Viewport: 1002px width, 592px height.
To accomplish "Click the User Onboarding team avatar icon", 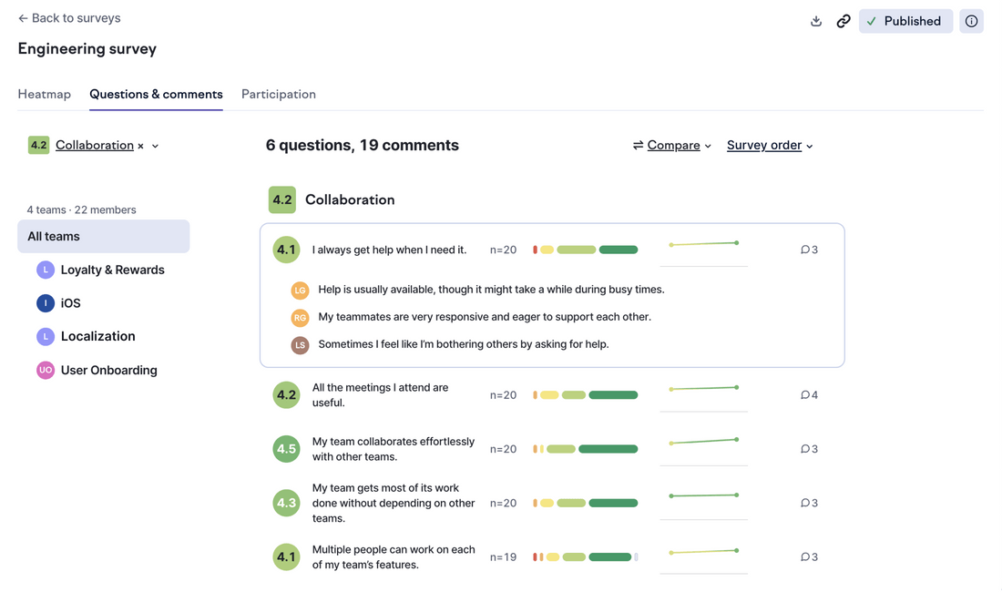I will coord(46,370).
